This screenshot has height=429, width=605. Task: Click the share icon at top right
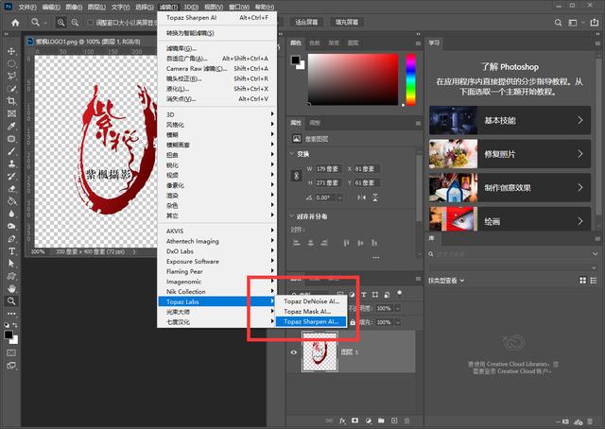point(594,23)
